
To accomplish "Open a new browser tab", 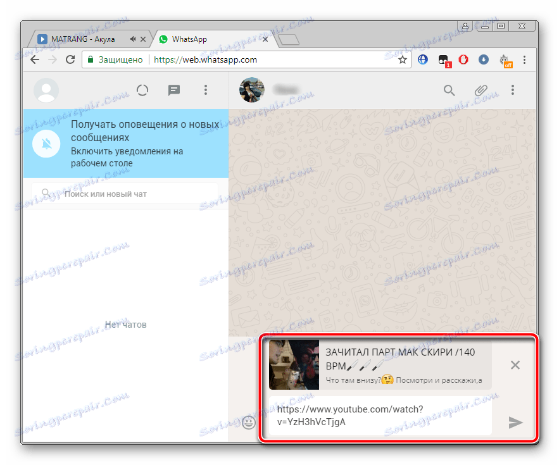I will pyautogui.click(x=289, y=40).
